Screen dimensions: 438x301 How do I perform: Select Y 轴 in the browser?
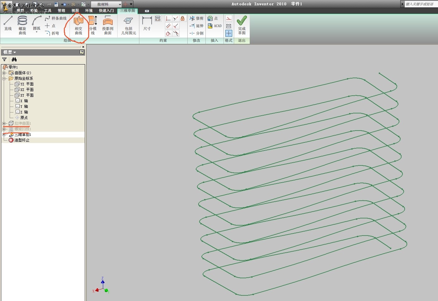click(x=22, y=107)
